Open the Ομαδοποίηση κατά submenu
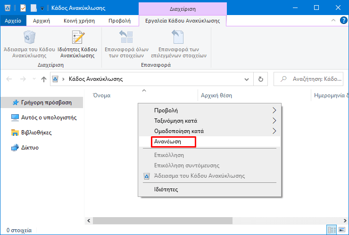 (x=209, y=131)
